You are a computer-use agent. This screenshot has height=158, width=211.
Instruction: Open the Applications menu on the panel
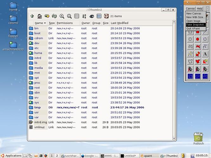11,155
